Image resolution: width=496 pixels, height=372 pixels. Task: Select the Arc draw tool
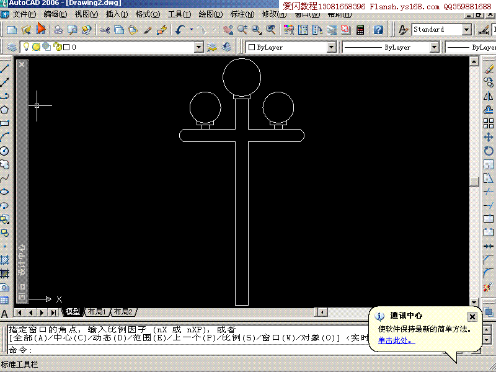pyautogui.click(x=4, y=137)
